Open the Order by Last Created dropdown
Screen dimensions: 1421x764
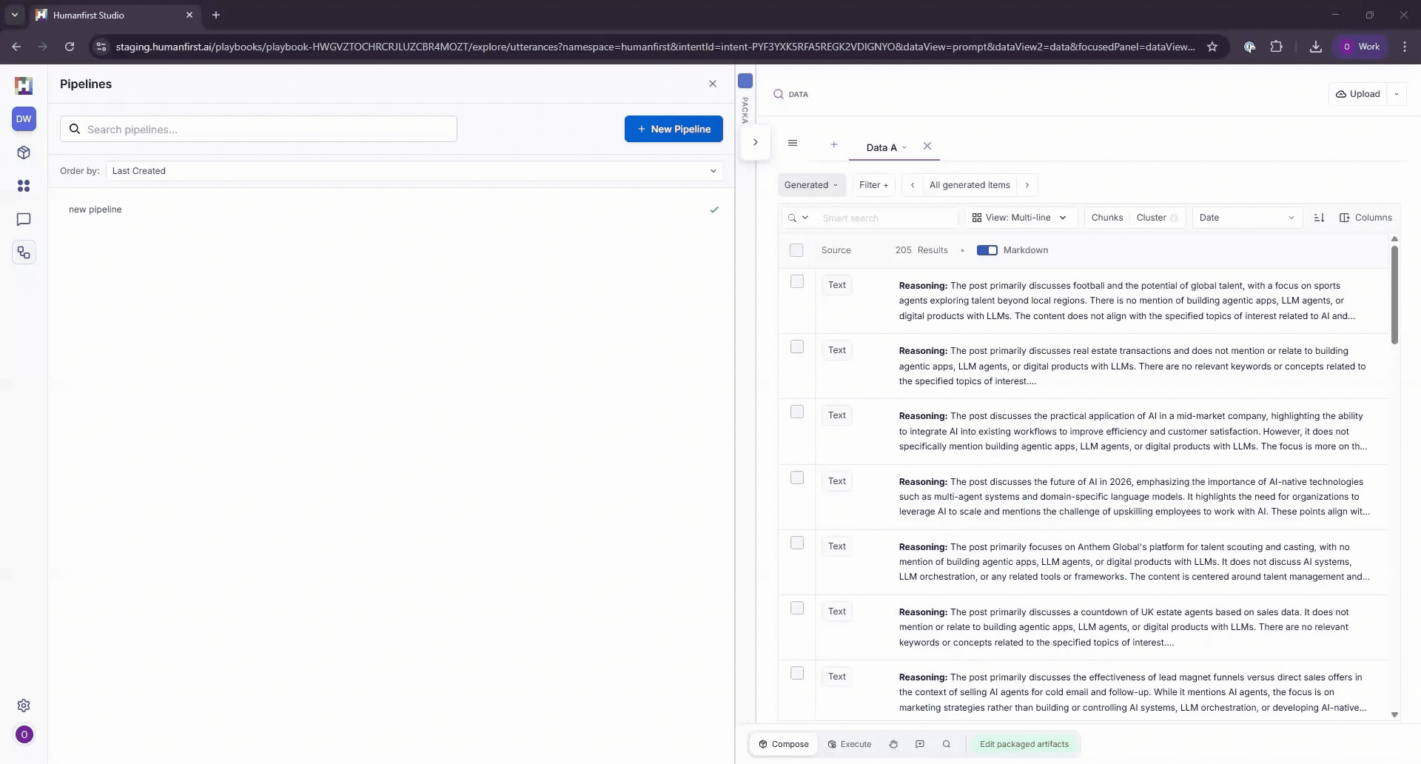point(414,171)
